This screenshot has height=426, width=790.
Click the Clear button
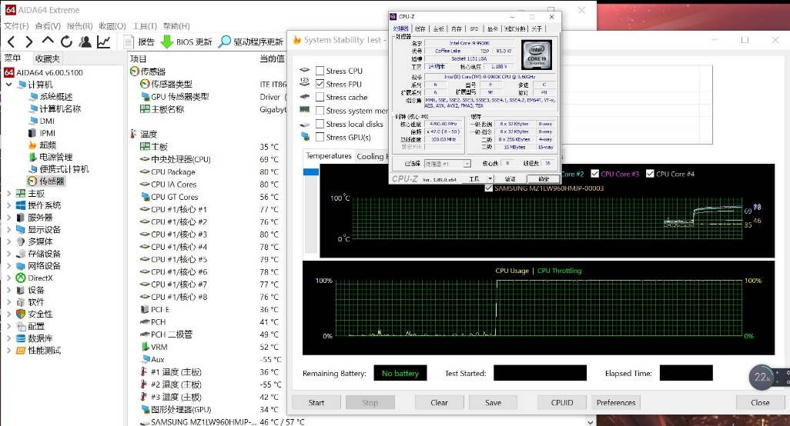click(x=439, y=402)
